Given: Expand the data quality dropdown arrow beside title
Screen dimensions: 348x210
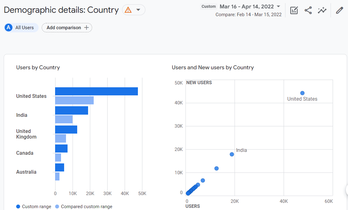Looking at the screenshot, I should pyautogui.click(x=139, y=10).
